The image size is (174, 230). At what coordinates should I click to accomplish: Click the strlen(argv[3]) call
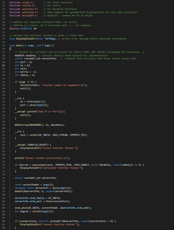point(42,211)
